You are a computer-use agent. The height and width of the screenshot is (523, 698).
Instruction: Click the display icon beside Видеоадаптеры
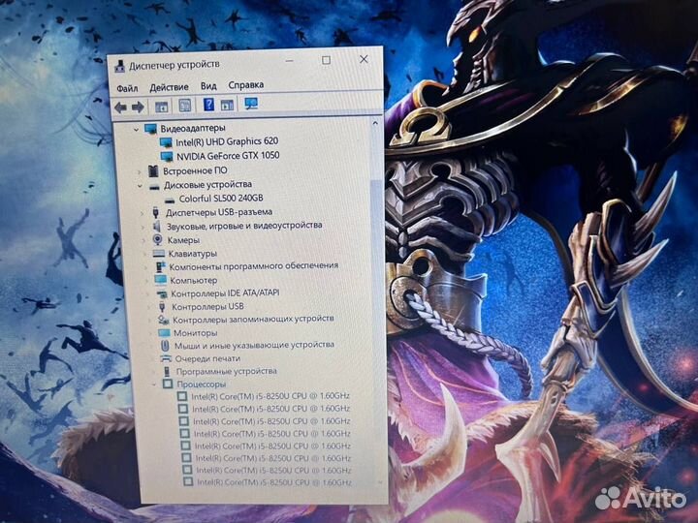[151, 129]
